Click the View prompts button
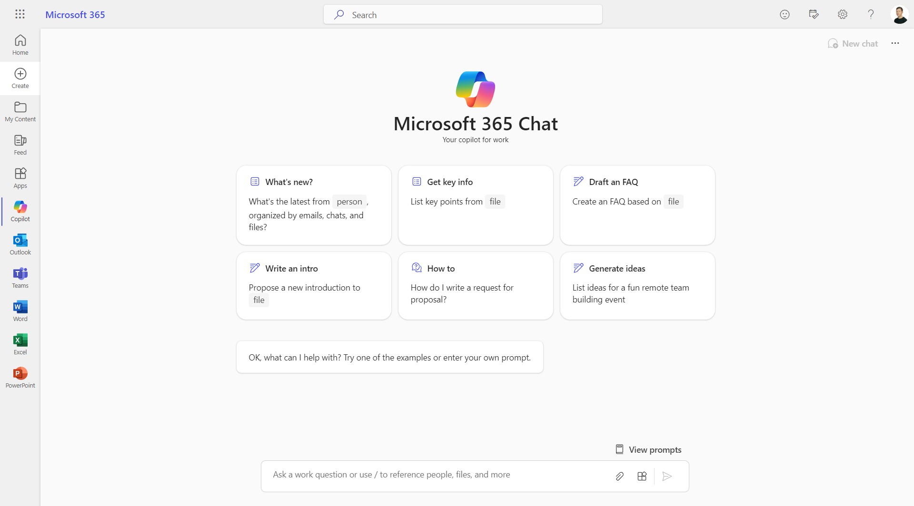This screenshot has height=506, width=914. pyautogui.click(x=648, y=449)
